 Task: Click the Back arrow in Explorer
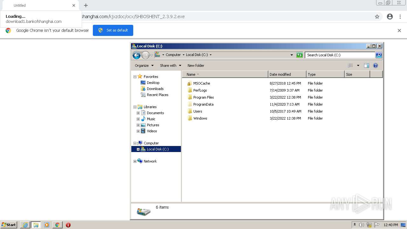coord(136,55)
